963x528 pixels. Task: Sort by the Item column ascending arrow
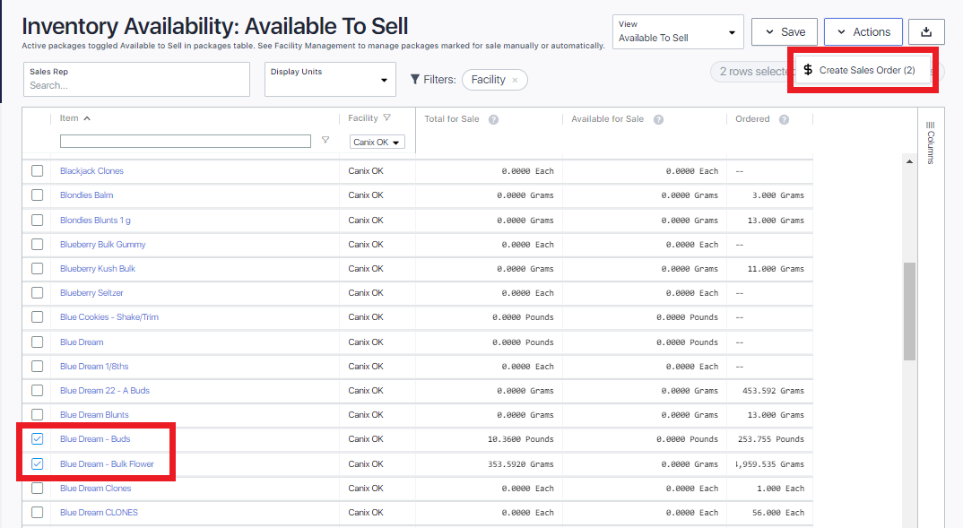tap(87, 118)
